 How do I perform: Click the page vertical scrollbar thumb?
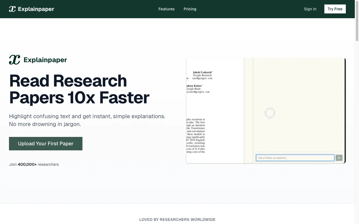coord(357,21)
